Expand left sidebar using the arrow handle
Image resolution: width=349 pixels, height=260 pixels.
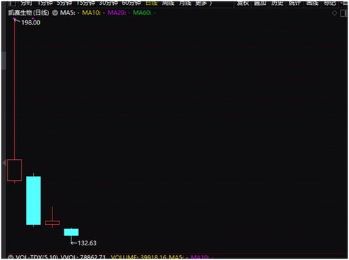(4, 163)
